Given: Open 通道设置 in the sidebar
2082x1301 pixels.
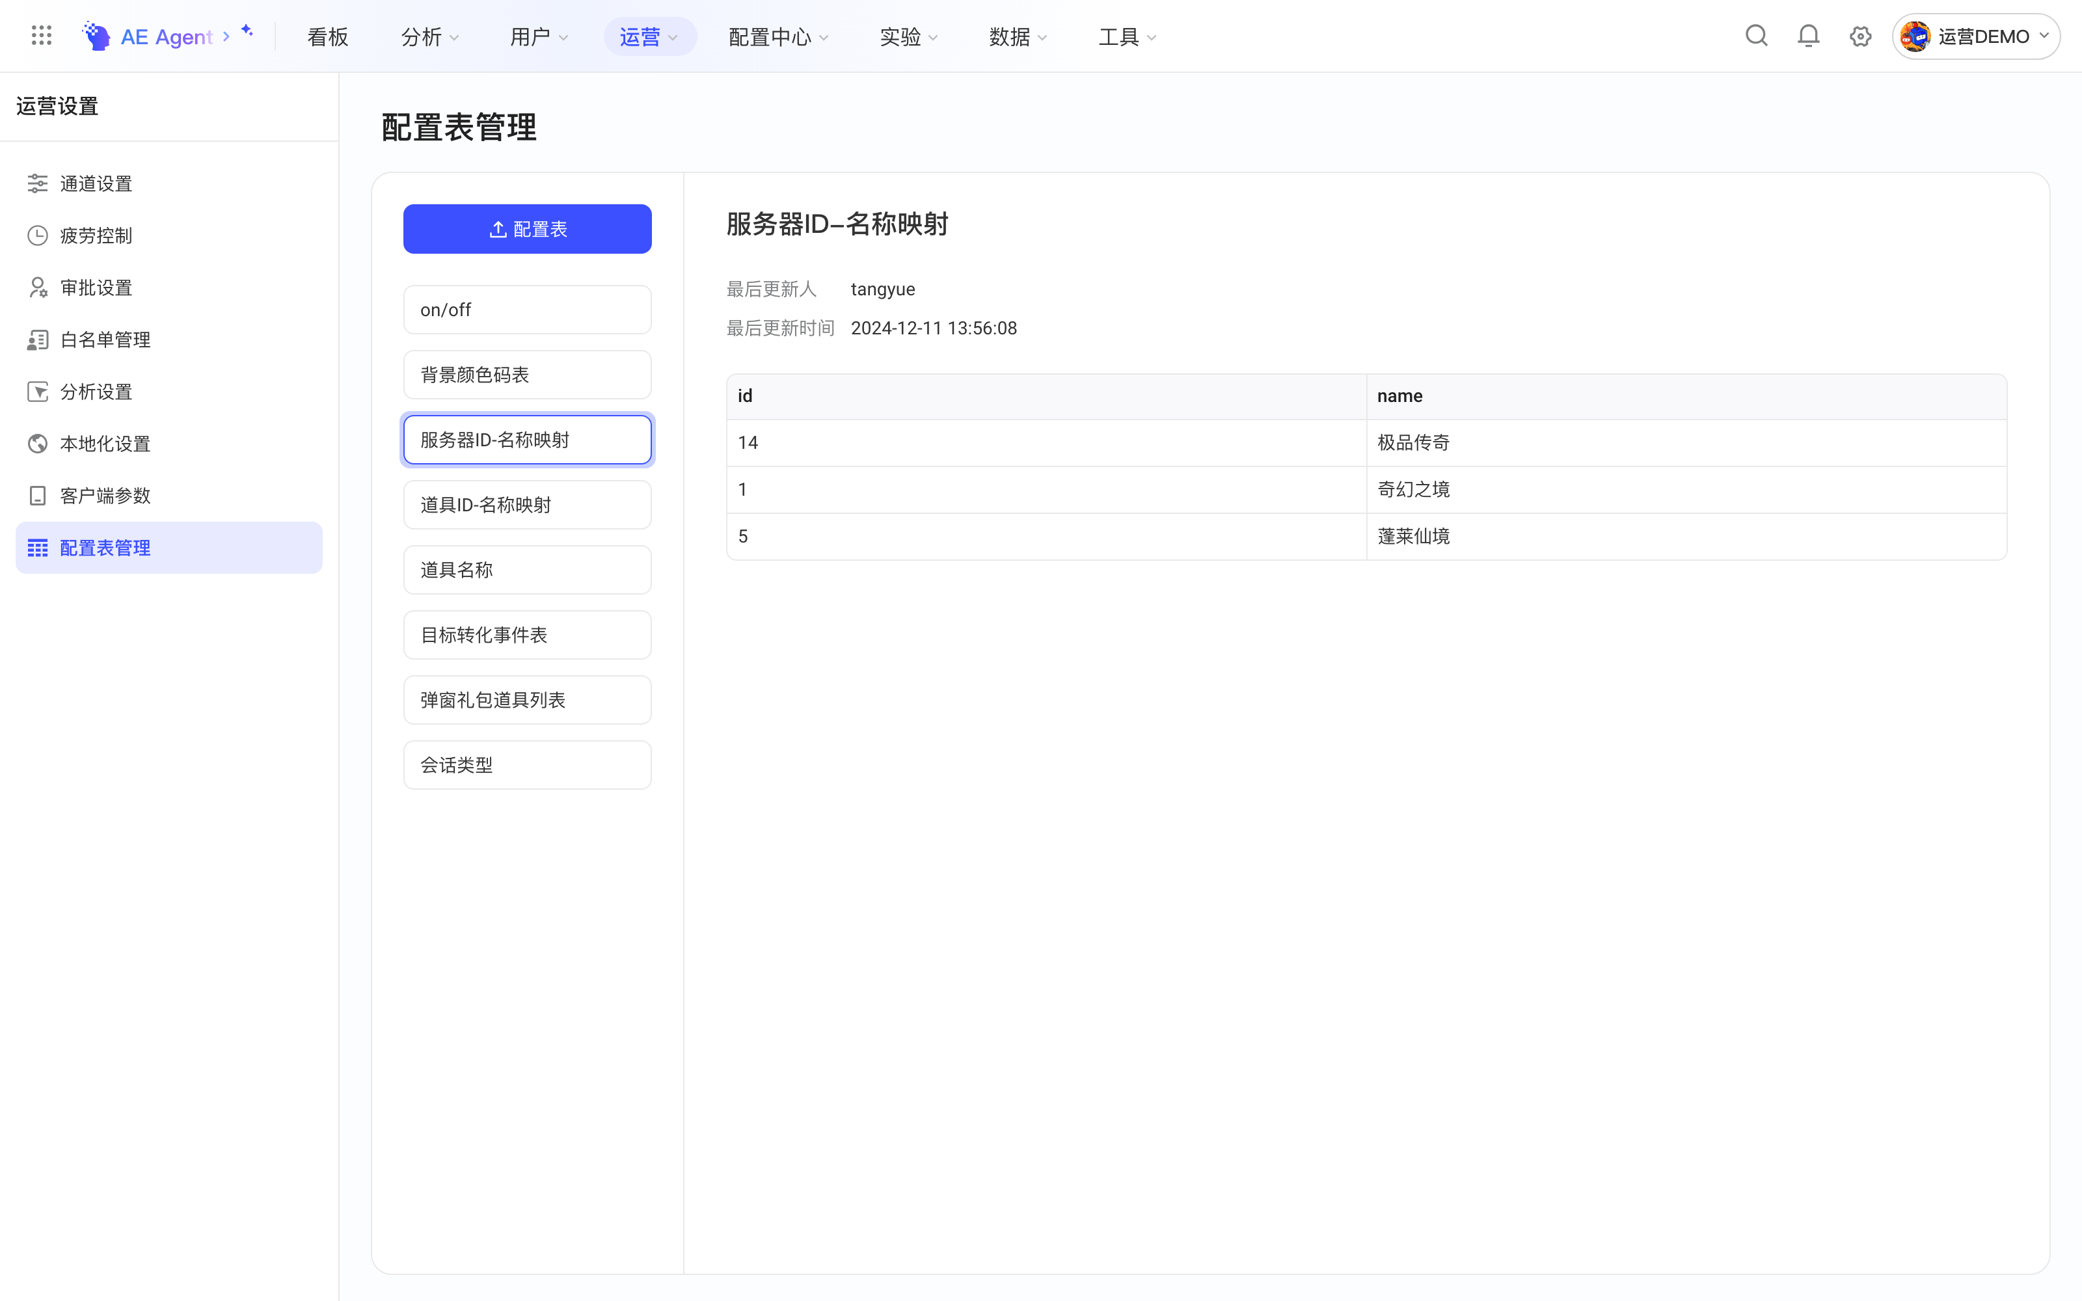Looking at the screenshot, I should click(x=169, y=183).
